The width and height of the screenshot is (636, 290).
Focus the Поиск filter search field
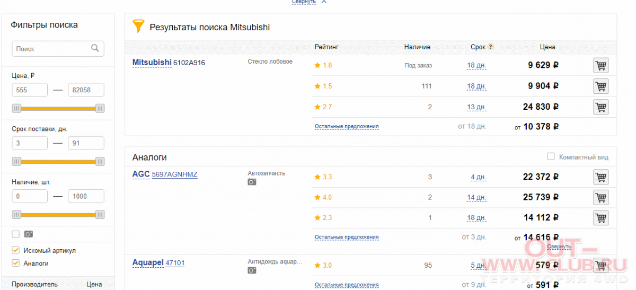(58, 48)
